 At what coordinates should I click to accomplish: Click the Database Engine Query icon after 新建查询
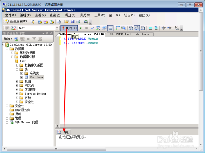tap(32, 22)
